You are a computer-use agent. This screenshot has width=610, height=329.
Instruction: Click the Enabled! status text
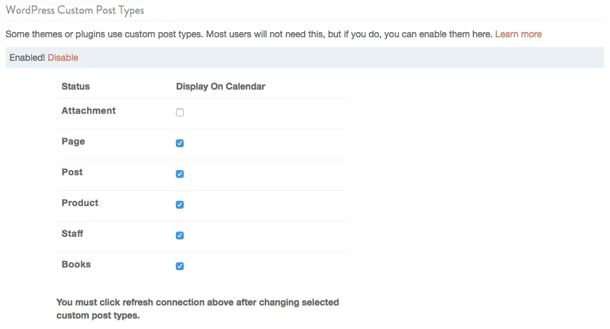point(27,58)
